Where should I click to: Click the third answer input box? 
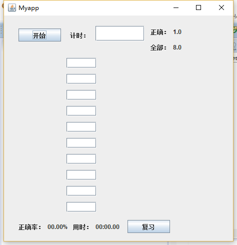81,95
